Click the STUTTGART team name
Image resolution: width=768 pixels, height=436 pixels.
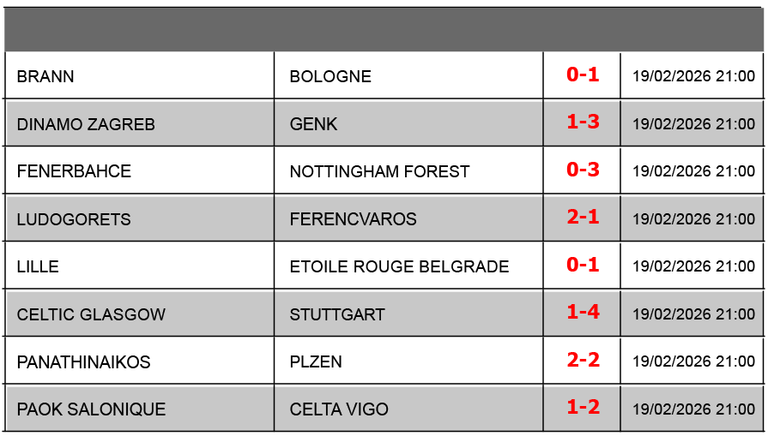coord(337,314)
